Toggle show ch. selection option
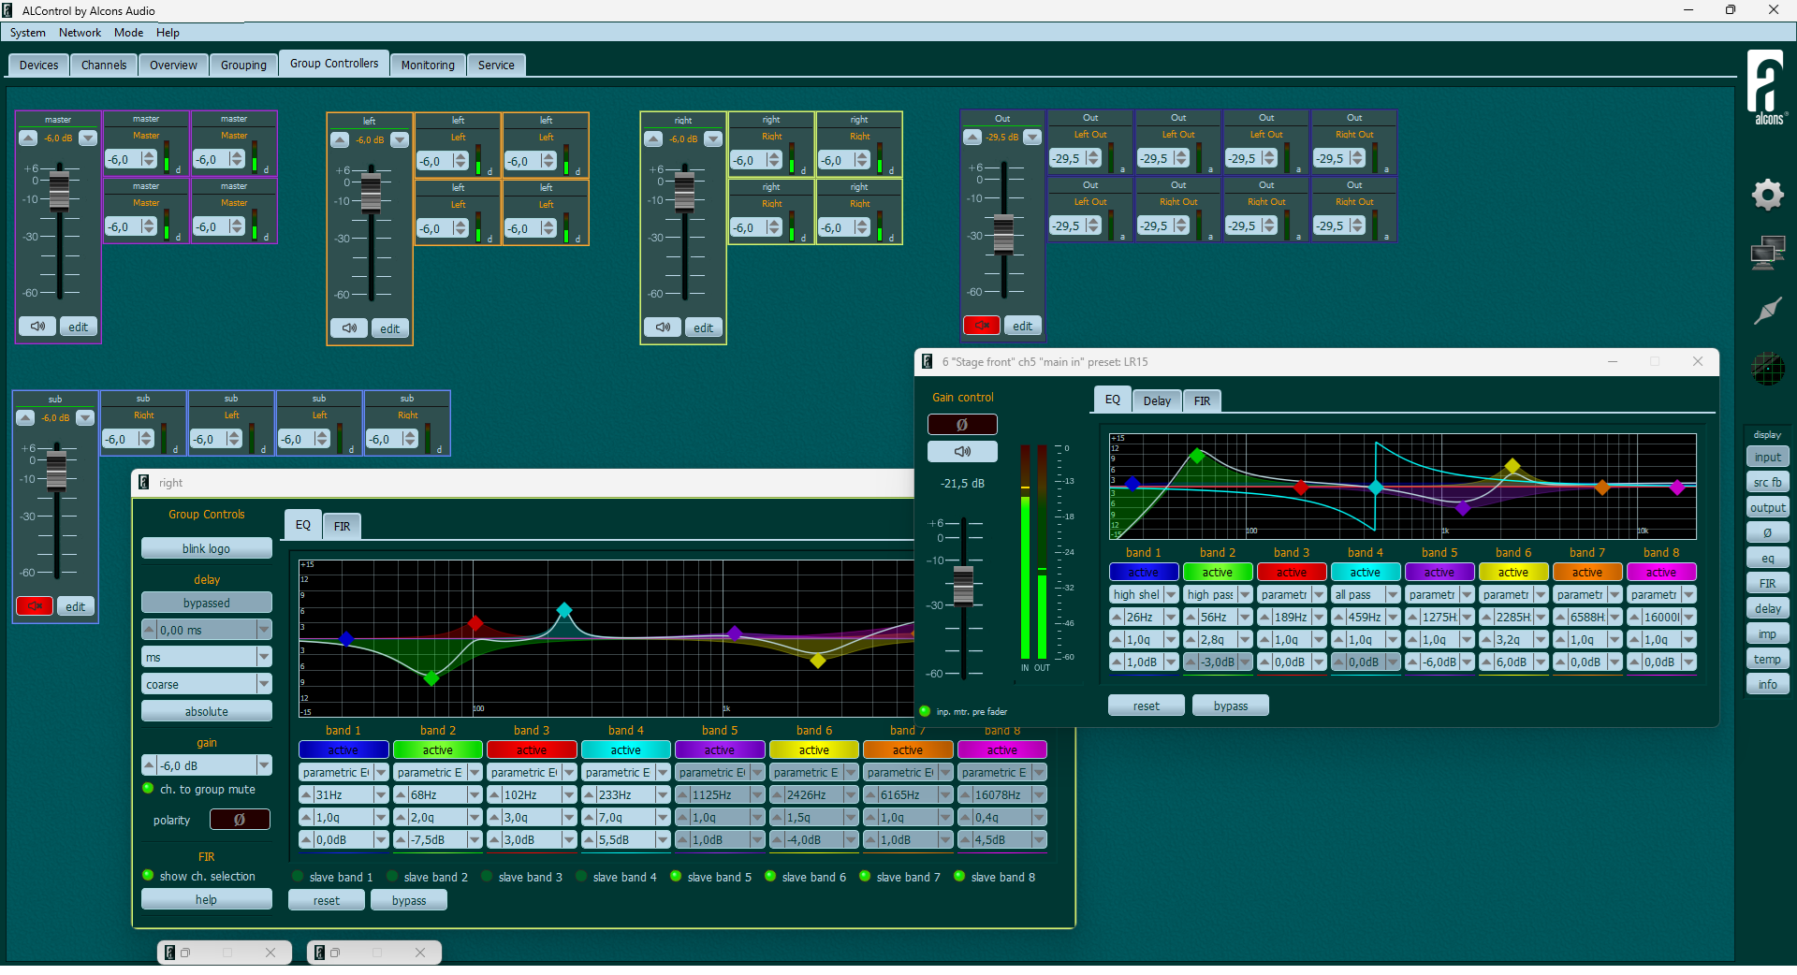The width and height of the screenshot is (1797, 975). point(148,876)
